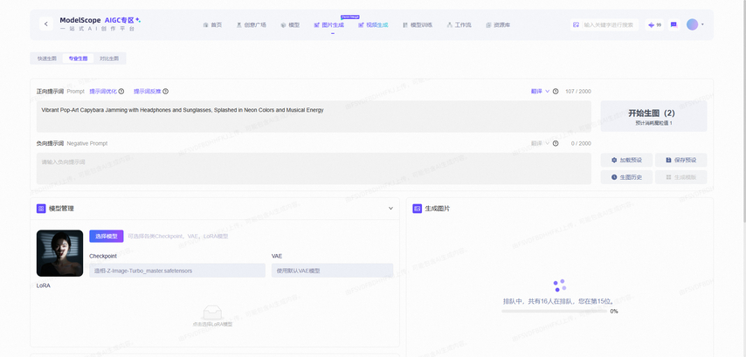Click the 生成模版 button
Viewport: 746px width, 357px height.
[680, 177]
